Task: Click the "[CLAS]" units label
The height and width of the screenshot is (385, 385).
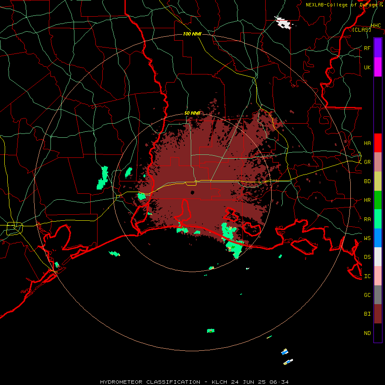Action: point(361,30)
